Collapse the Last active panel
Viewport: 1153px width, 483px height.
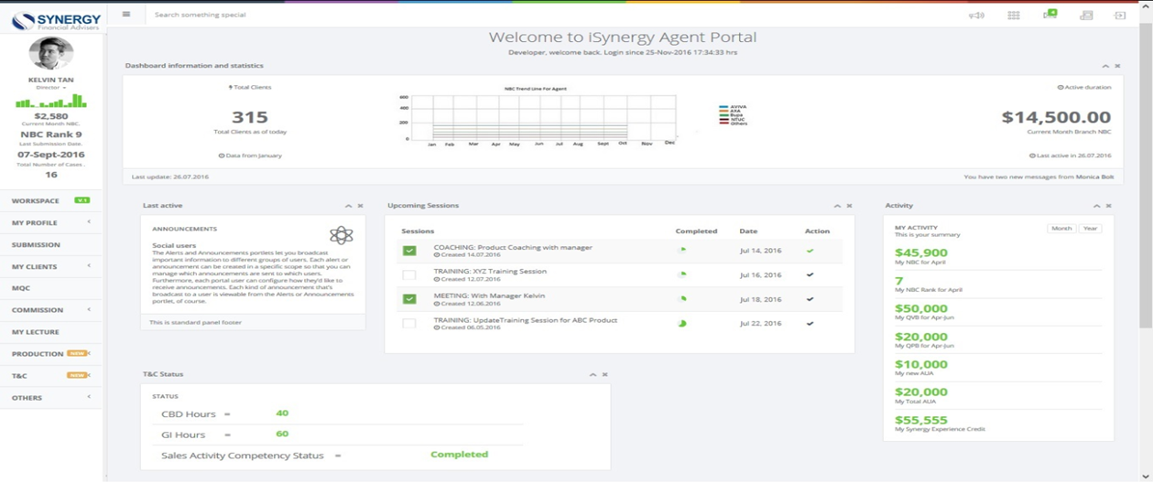(x=348, y=206)
